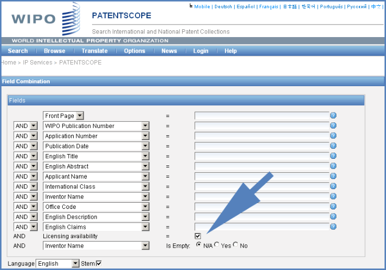
Task: Switch language to Русский
Action: point(357,7)
